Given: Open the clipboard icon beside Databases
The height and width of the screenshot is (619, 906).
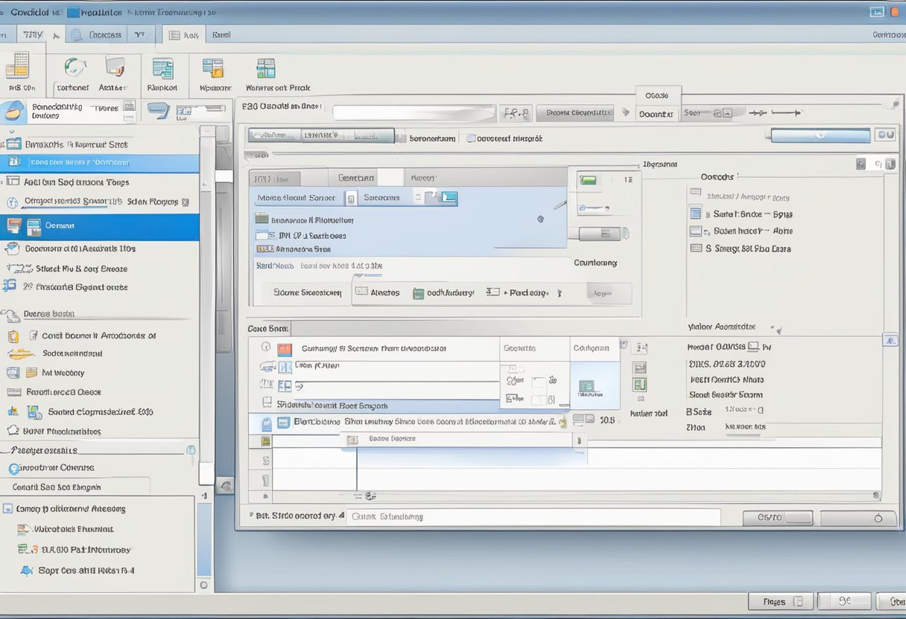Looking at the screenshot, I should 13,336.
